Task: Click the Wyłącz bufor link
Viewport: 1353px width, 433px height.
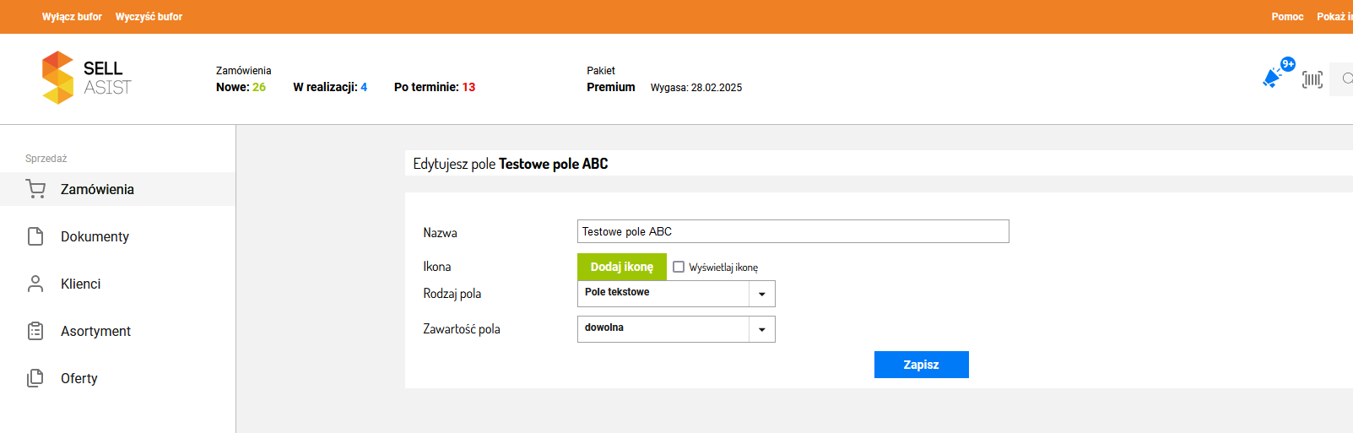Action: click(72, 17)
